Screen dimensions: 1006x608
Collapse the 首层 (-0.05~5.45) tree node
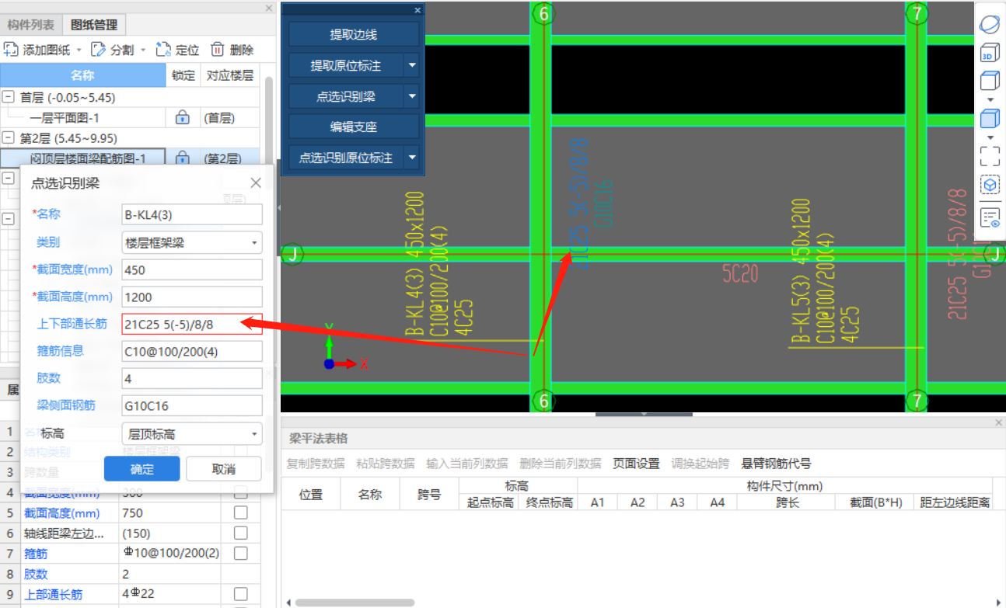coord(9,98)
